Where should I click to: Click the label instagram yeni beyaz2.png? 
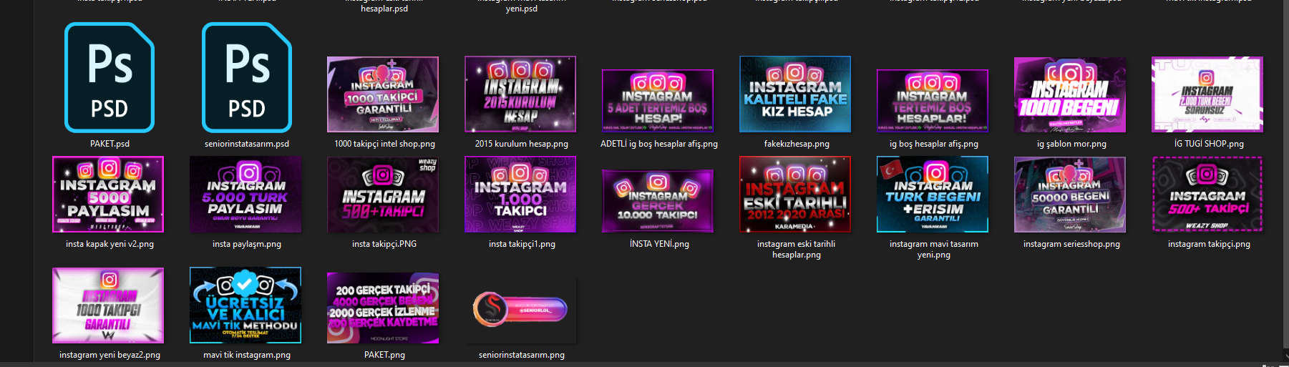coord(110,355)
